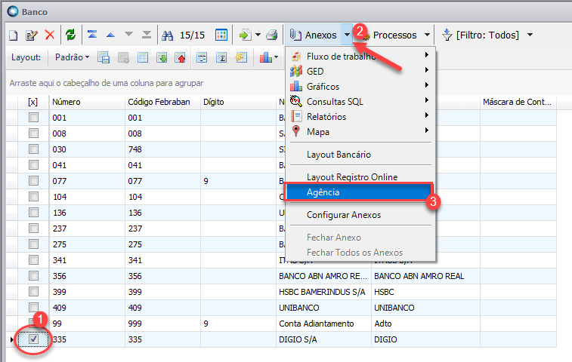Enable the checkbox for bank 237
The height and width of the screenshot is (362, 572).
point(33,229)
